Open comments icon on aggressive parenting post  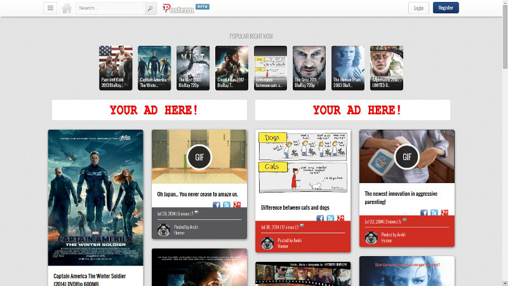pyautogui.click(x=404, y=221)
